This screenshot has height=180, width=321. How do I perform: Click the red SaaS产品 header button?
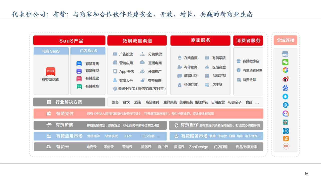pos(69,40)
